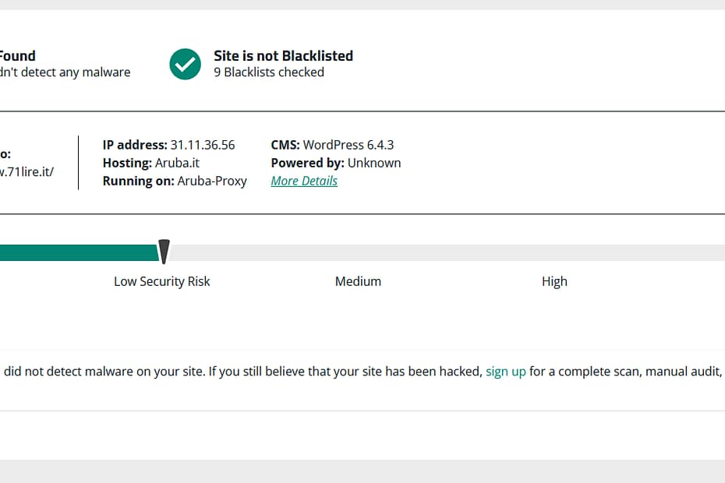Select the Medium risk label
The height and width of the screenshot is (483, 725).
pos(358,281)
